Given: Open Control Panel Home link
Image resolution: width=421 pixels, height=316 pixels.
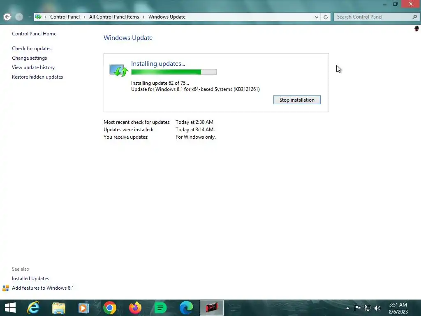Looking at the screenshot, I should pos(34,34).
